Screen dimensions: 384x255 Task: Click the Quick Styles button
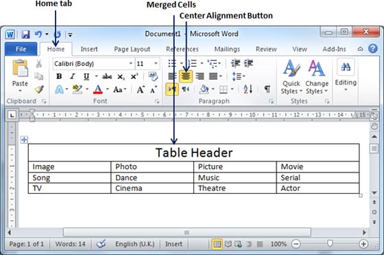291,77
